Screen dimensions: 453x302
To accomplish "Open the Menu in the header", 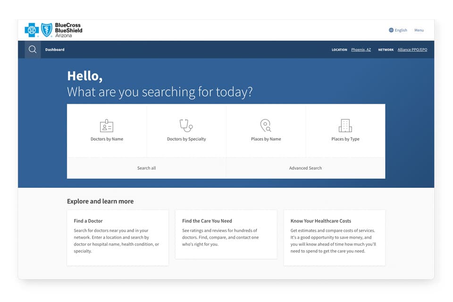I will click(x=419, y=30).
